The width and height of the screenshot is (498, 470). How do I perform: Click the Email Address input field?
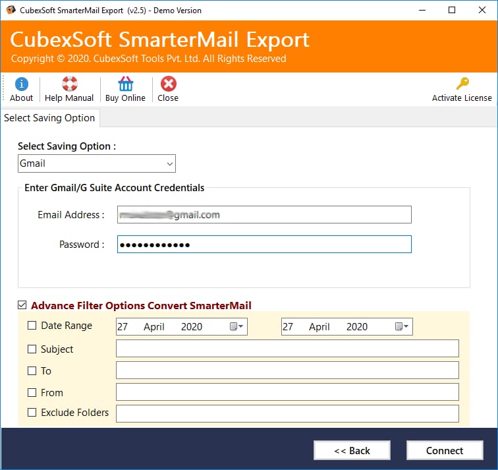[x=264, y=214]
